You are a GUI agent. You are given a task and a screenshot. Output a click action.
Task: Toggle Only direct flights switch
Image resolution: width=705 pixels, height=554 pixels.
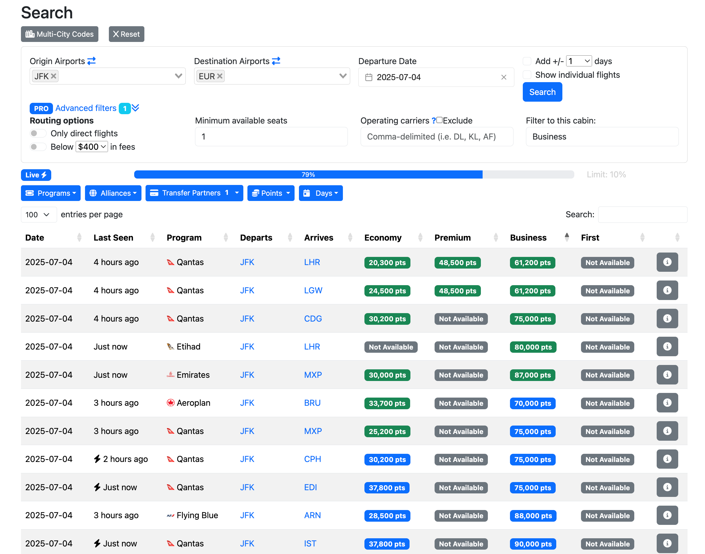click(x=38, y=133)
